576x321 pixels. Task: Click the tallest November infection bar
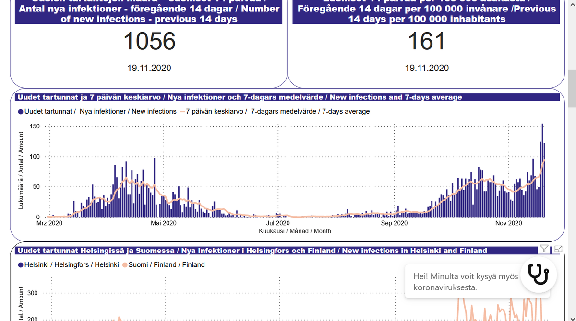coord(542,170)
